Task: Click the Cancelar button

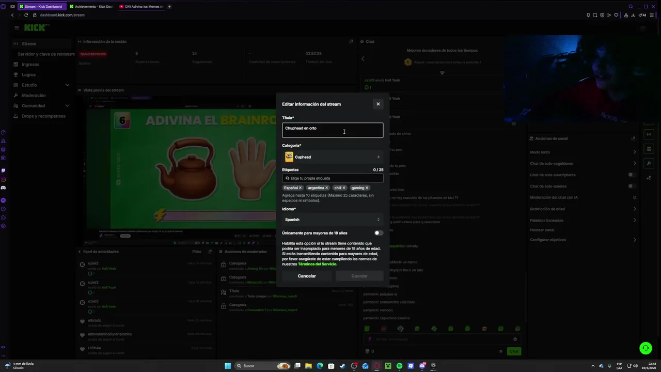Action: click(307, 276)
